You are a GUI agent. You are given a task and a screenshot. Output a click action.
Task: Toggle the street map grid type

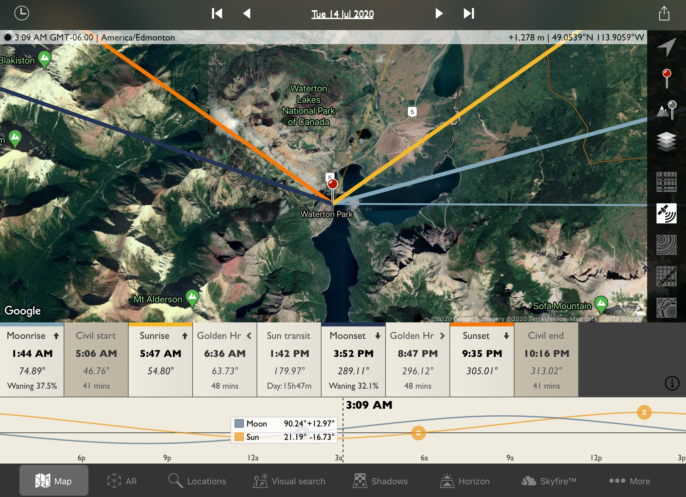667,182
